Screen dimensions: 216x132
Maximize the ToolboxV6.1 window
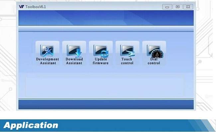pyautogui.click(x=177, y=7)
